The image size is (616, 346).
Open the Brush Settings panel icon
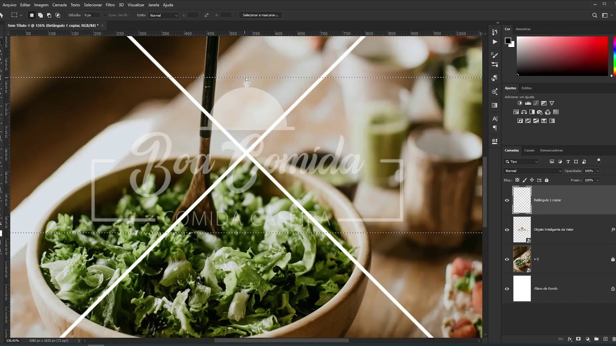click(495, 55)
